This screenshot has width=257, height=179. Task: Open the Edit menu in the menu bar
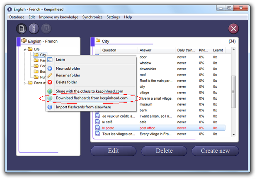[x=32, y=17]
